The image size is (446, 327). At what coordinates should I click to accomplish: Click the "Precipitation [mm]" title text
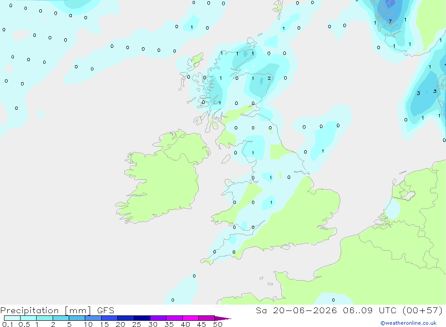coord(45,310)
